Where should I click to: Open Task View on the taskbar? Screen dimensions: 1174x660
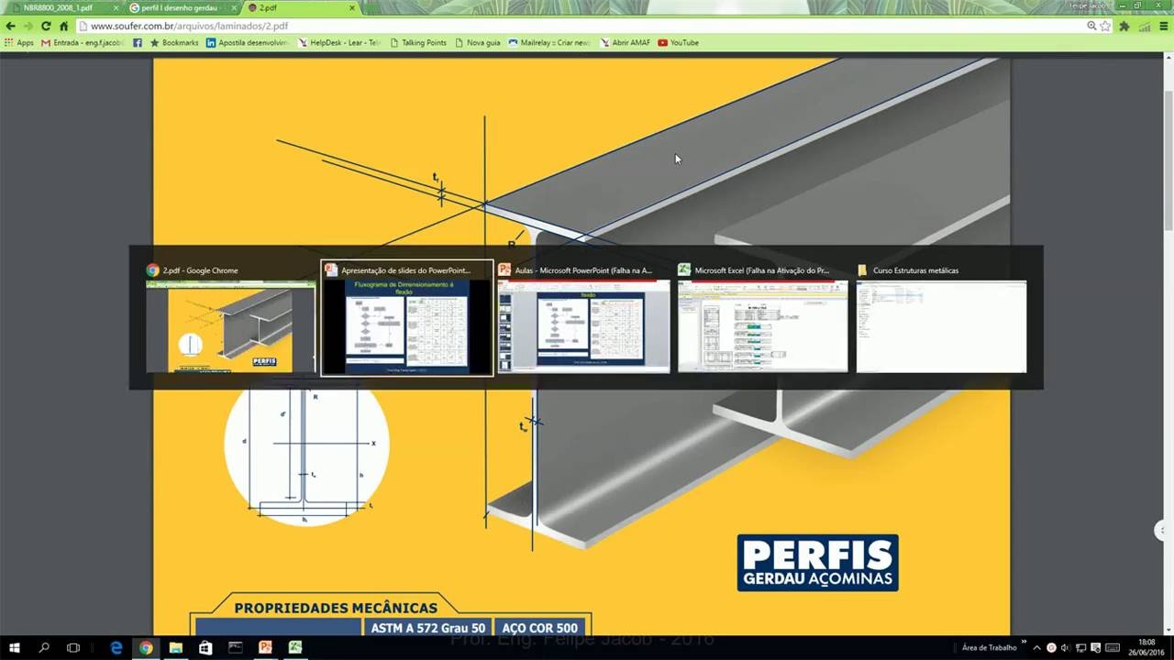73,647
